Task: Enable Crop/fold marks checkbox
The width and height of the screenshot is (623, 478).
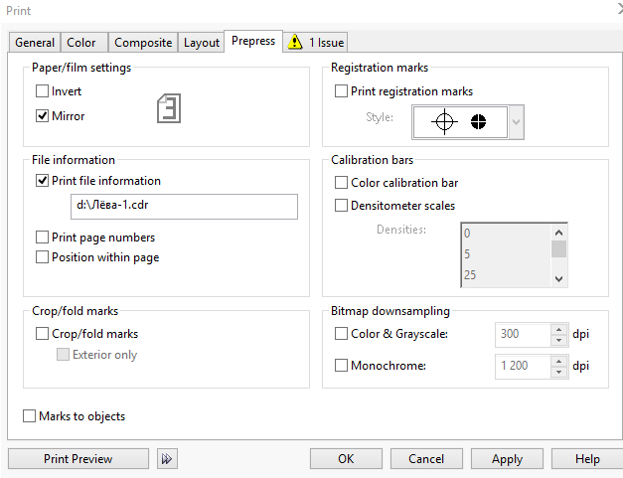Action: [x=43, y=334]
